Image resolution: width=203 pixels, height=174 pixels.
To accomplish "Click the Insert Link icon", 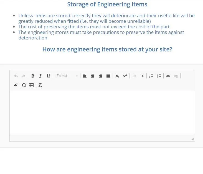I will tap(168, 76).
